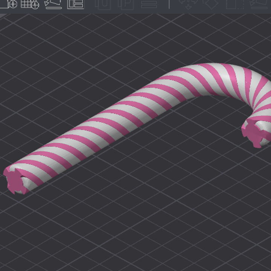Select the tilted work plane icon

(53, 3)
